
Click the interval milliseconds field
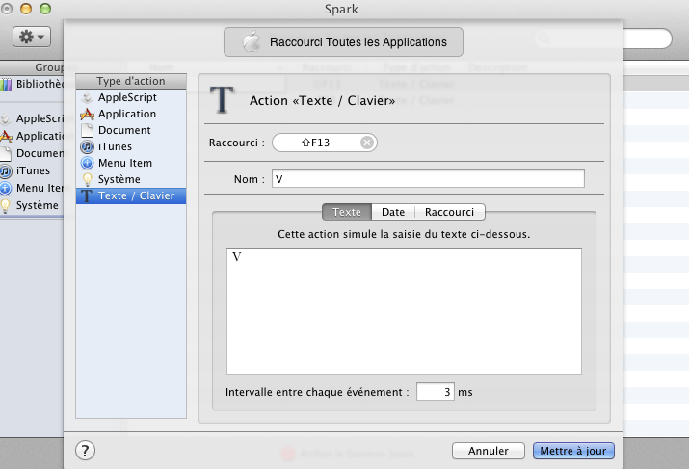pos(435,392)
